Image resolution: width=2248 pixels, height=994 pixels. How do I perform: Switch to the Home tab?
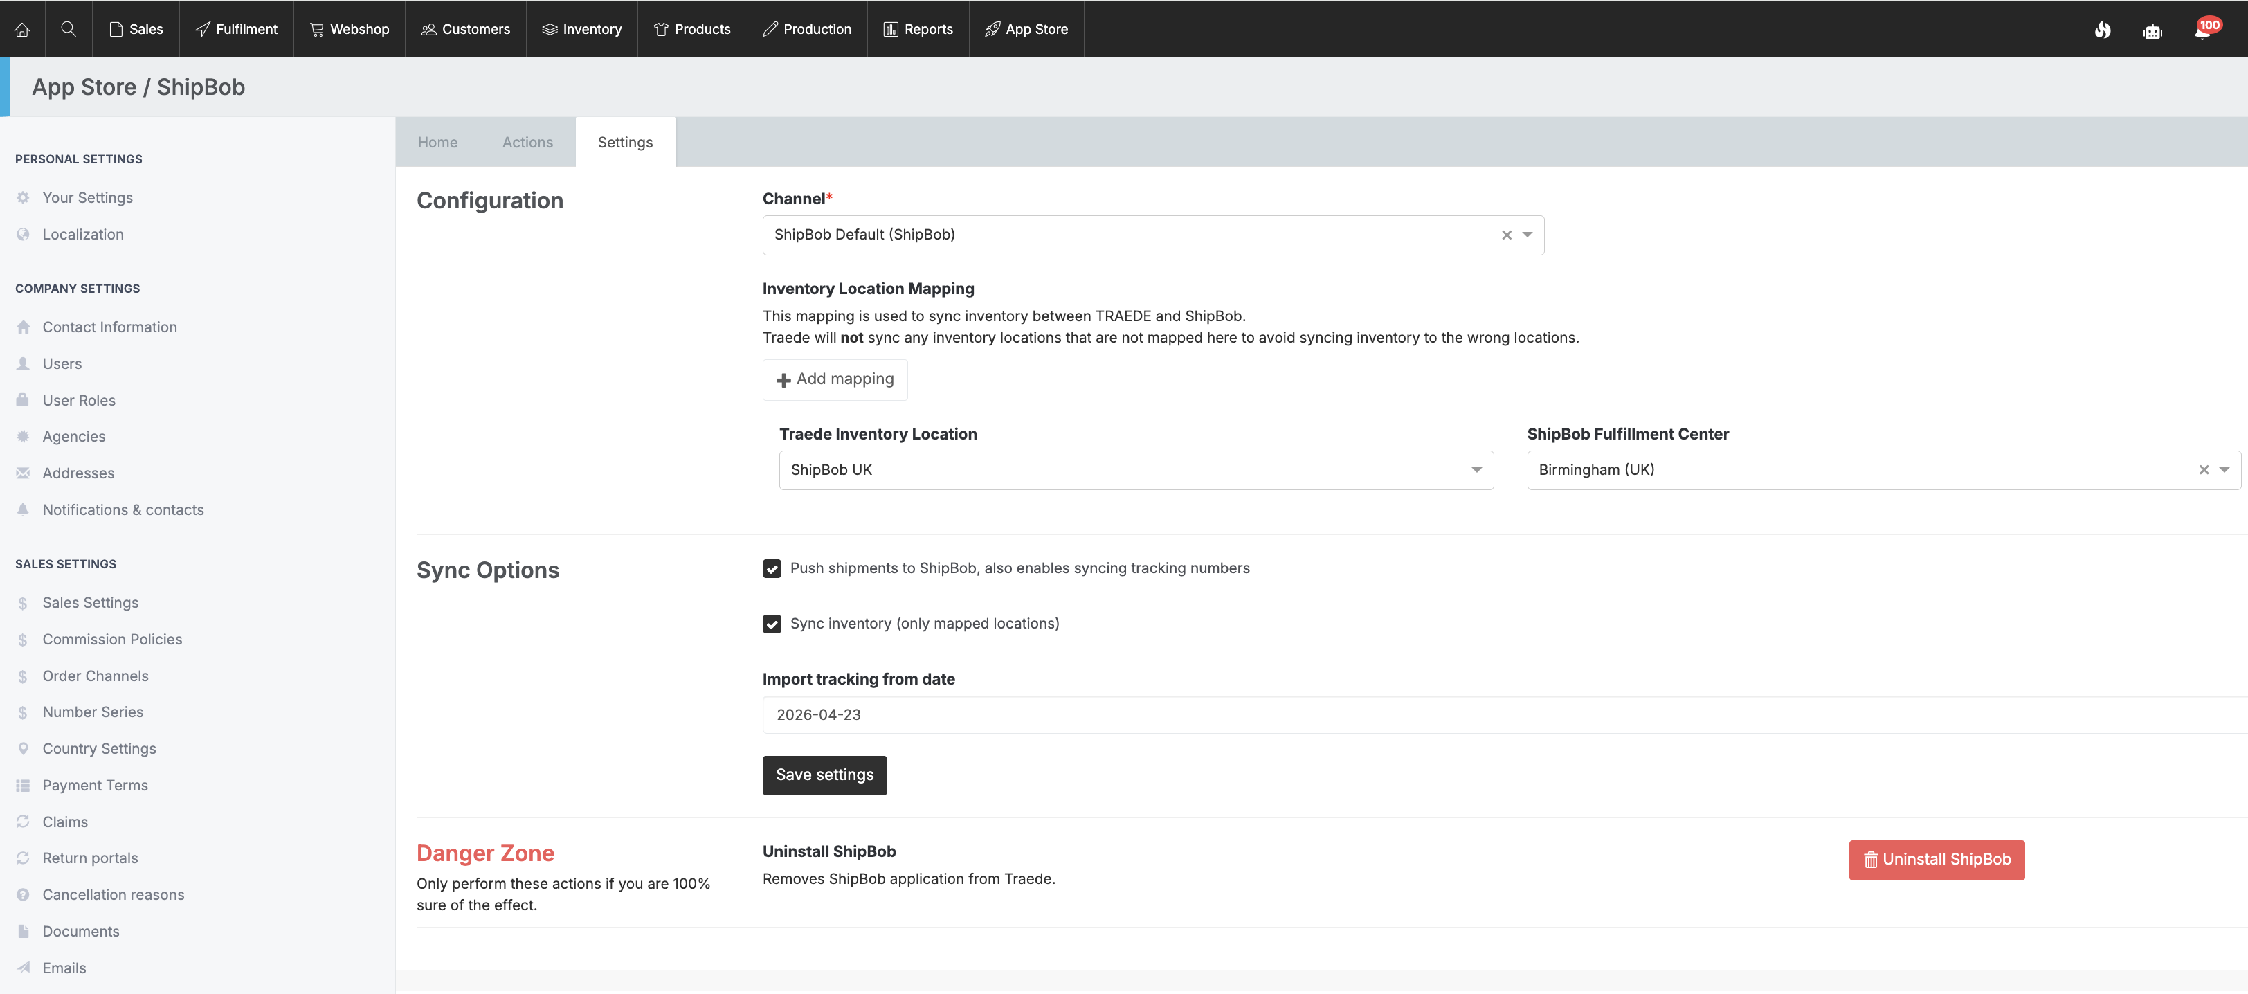coord(437,143)
